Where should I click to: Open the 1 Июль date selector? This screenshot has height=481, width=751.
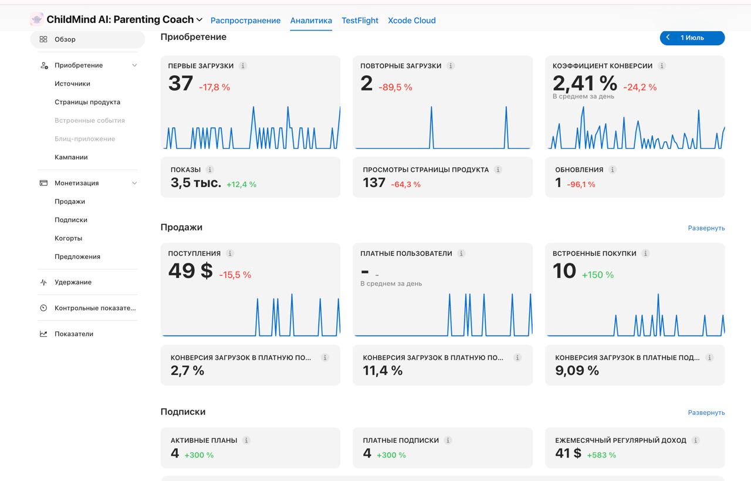tap(692, 38)
